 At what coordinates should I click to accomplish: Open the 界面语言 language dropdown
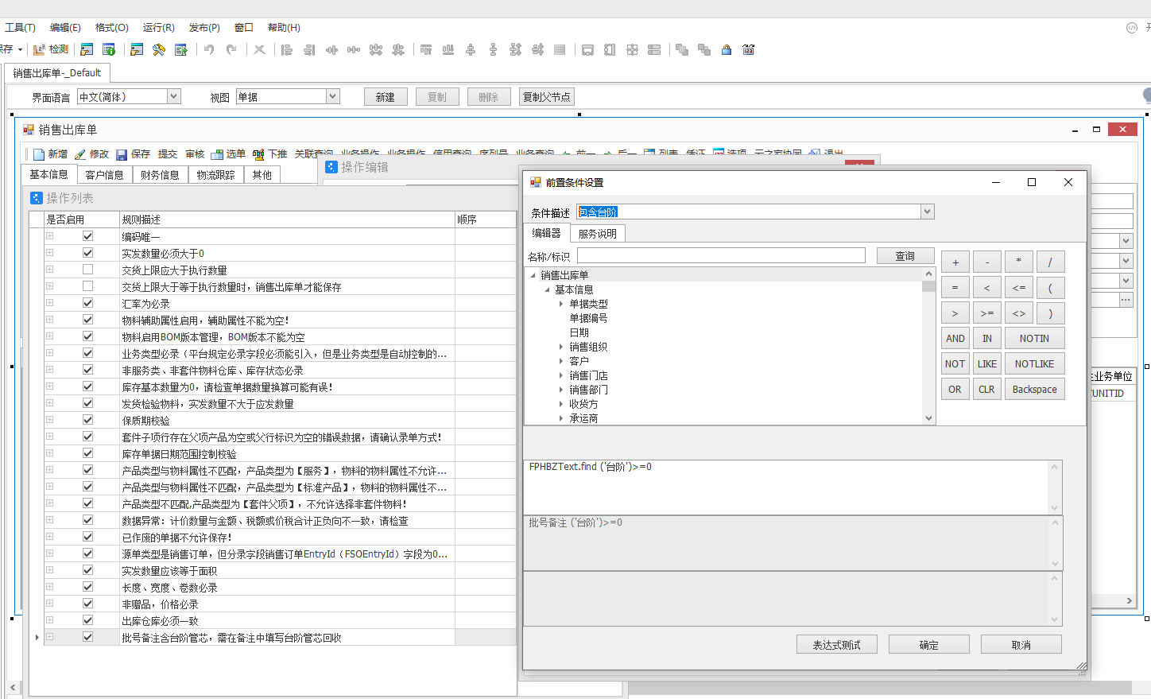coord(173,96)
